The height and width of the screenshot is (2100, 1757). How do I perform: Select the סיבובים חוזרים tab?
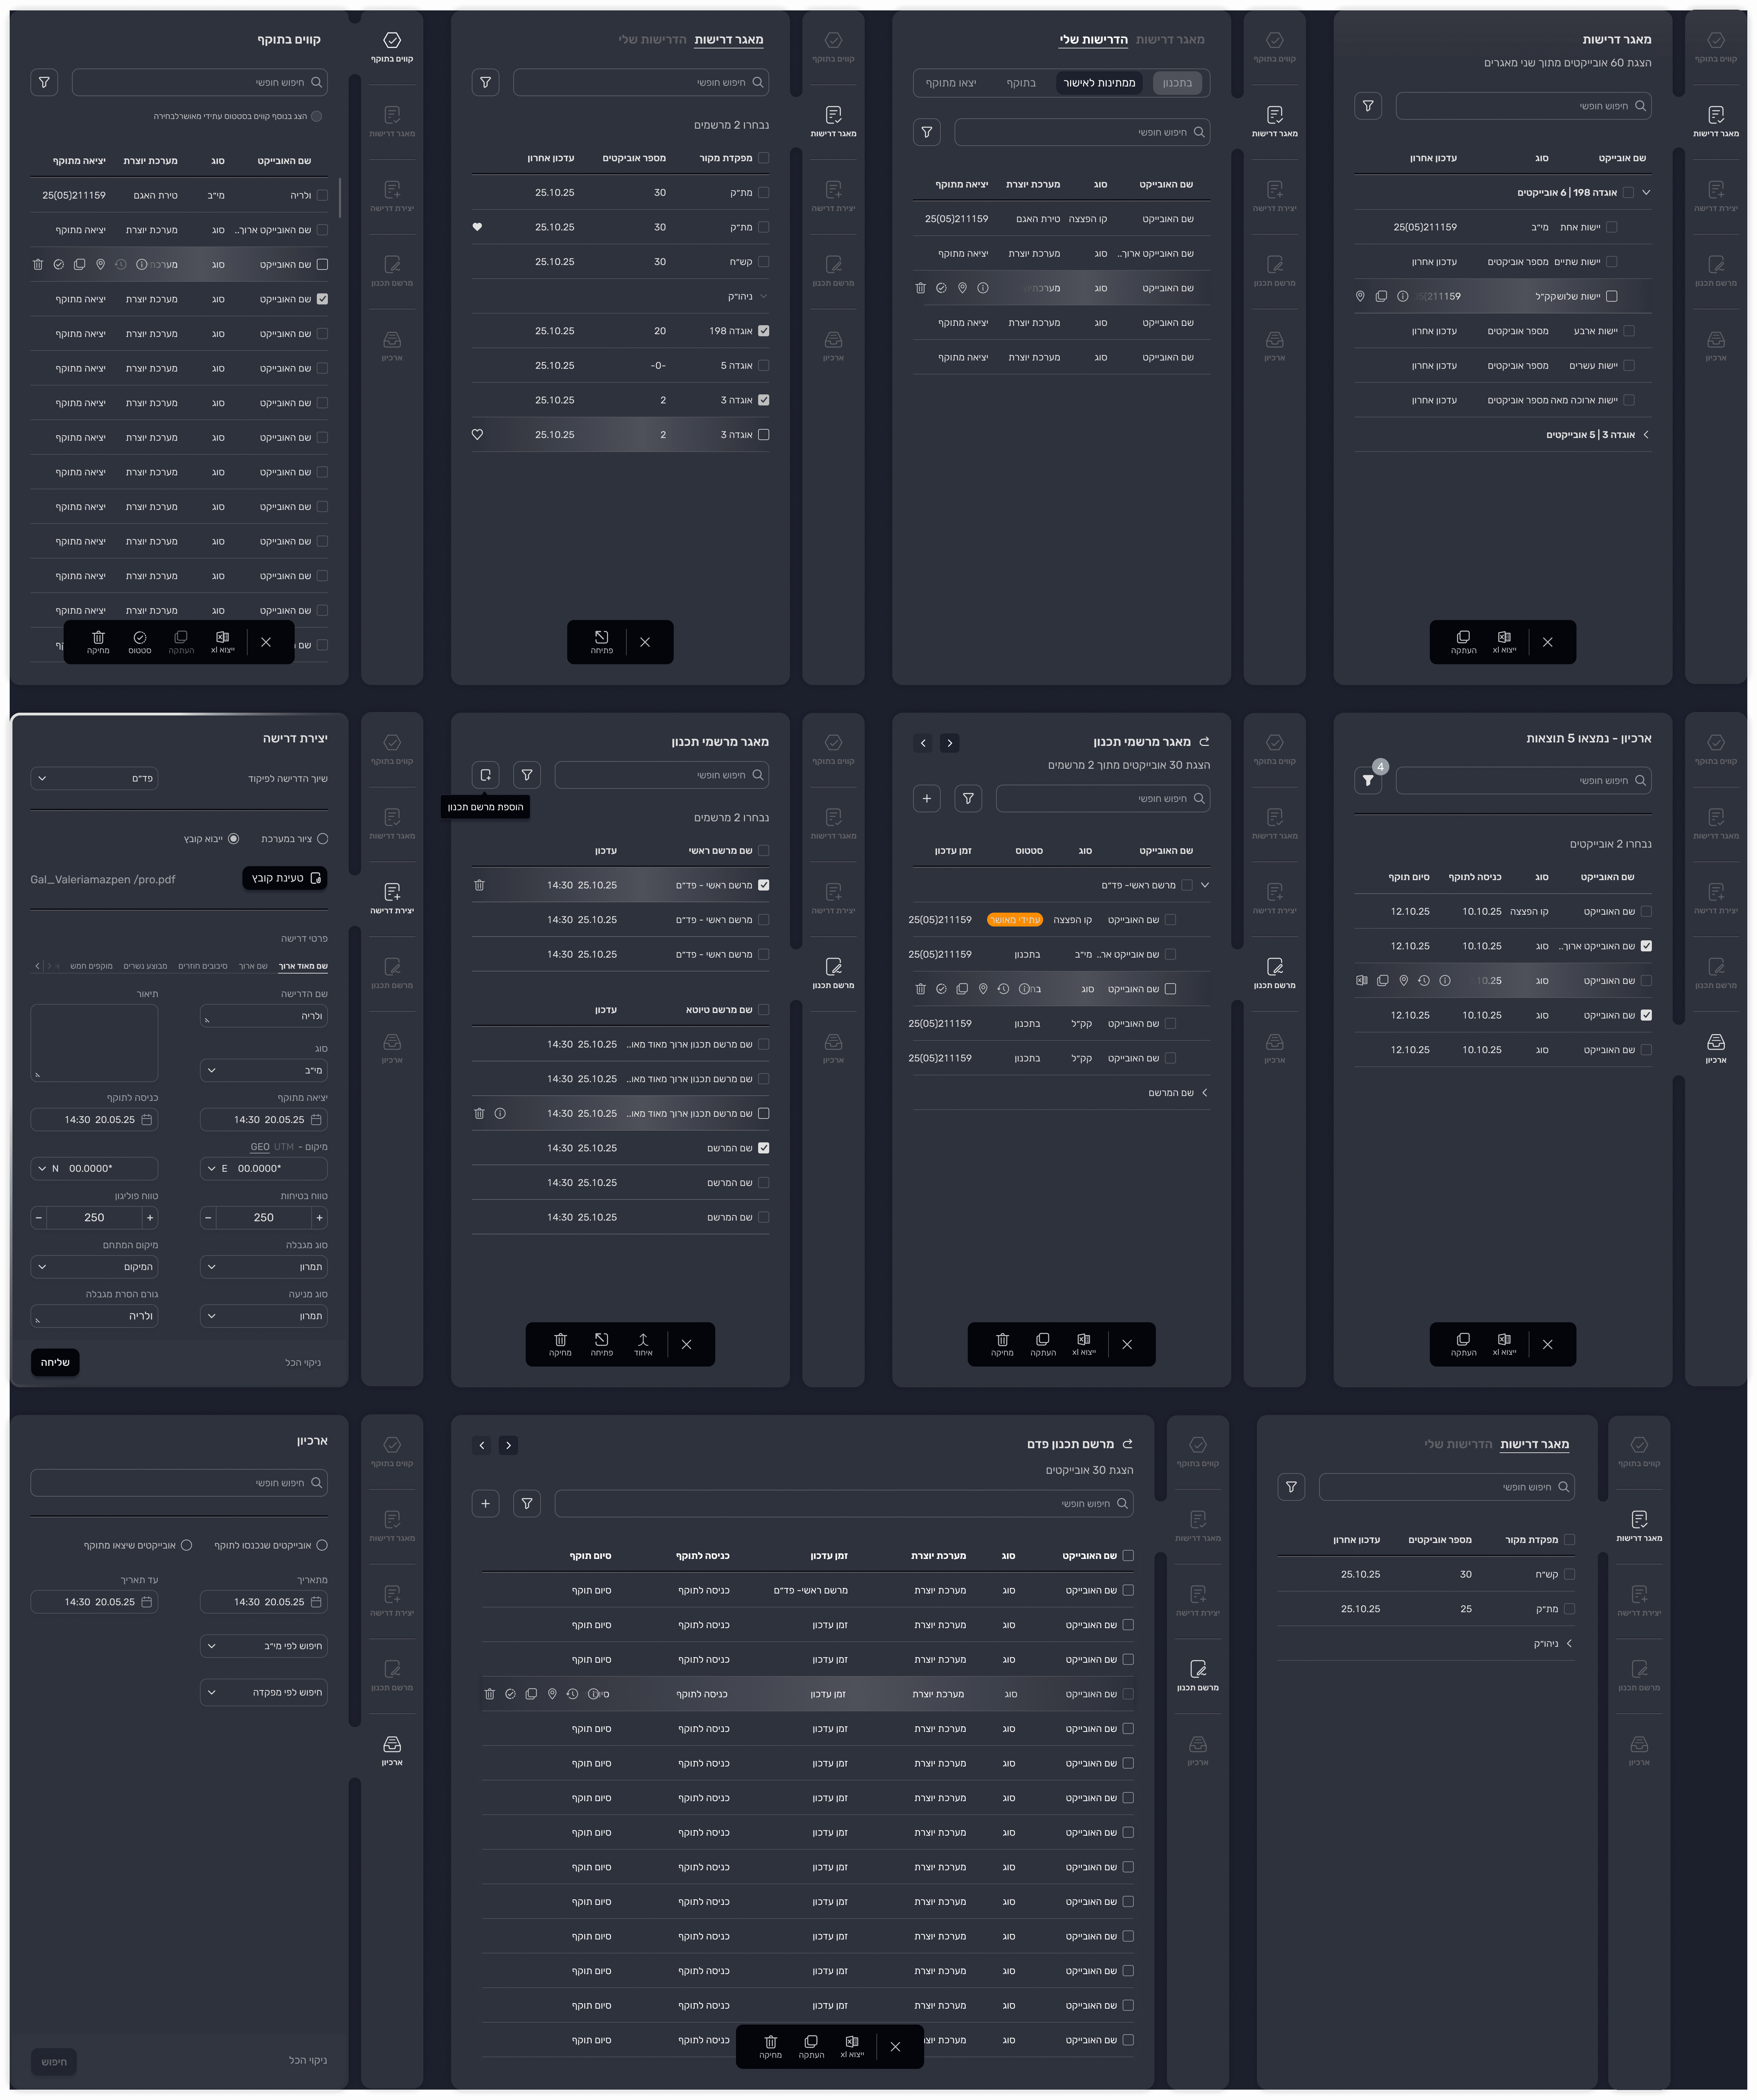point(203,966)
